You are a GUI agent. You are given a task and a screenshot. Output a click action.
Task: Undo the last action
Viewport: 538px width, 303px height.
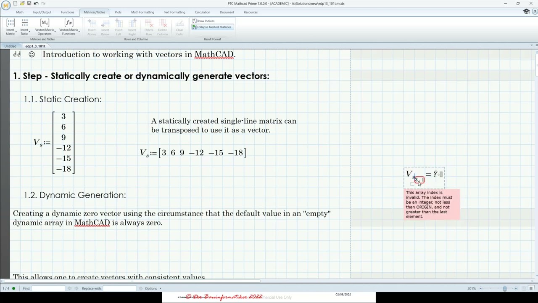(36, 3)
